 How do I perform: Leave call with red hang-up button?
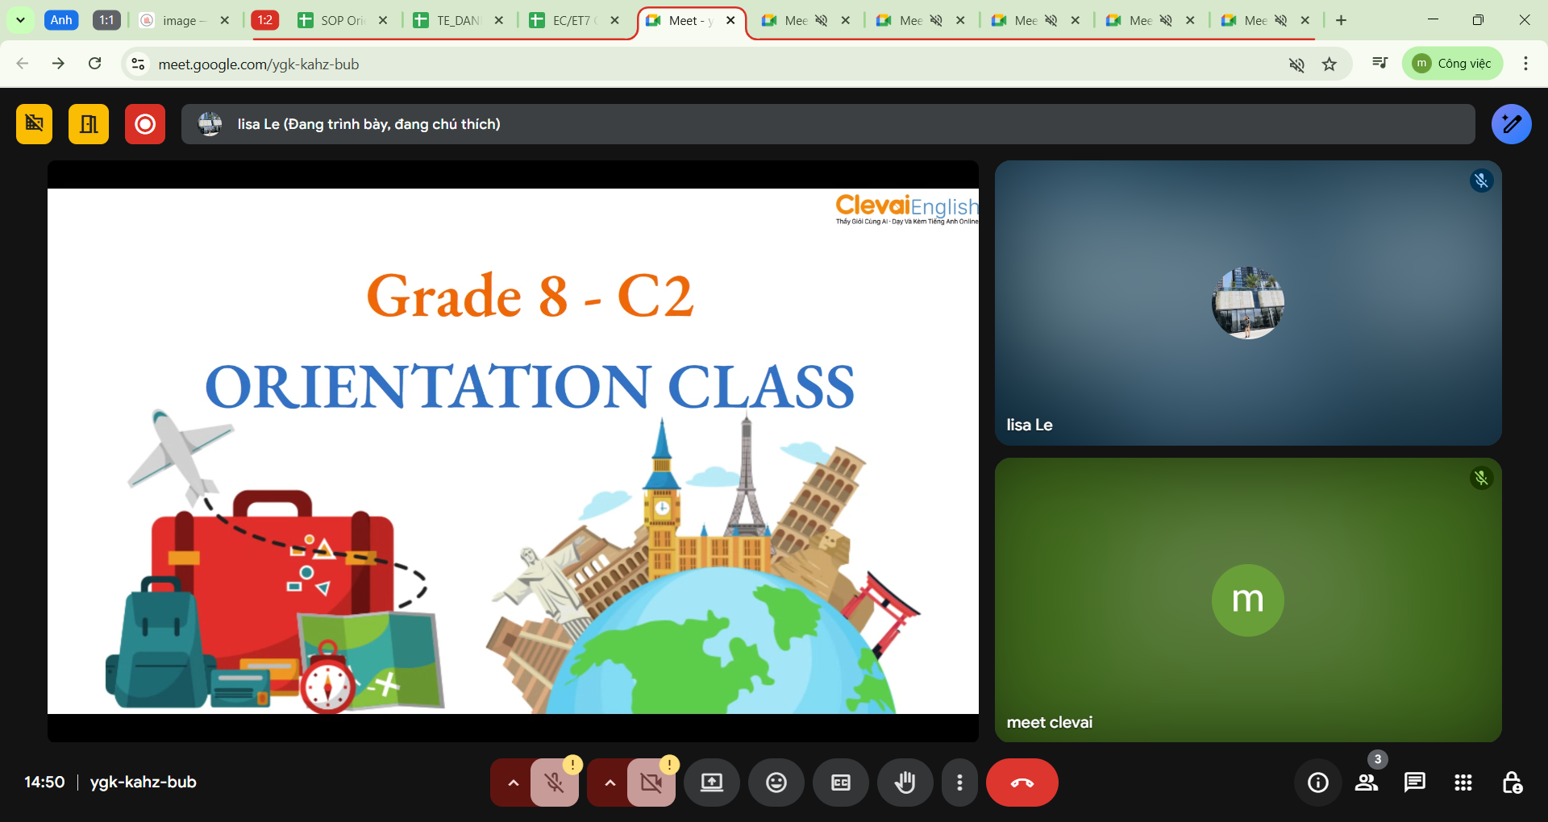point(1022,783)
